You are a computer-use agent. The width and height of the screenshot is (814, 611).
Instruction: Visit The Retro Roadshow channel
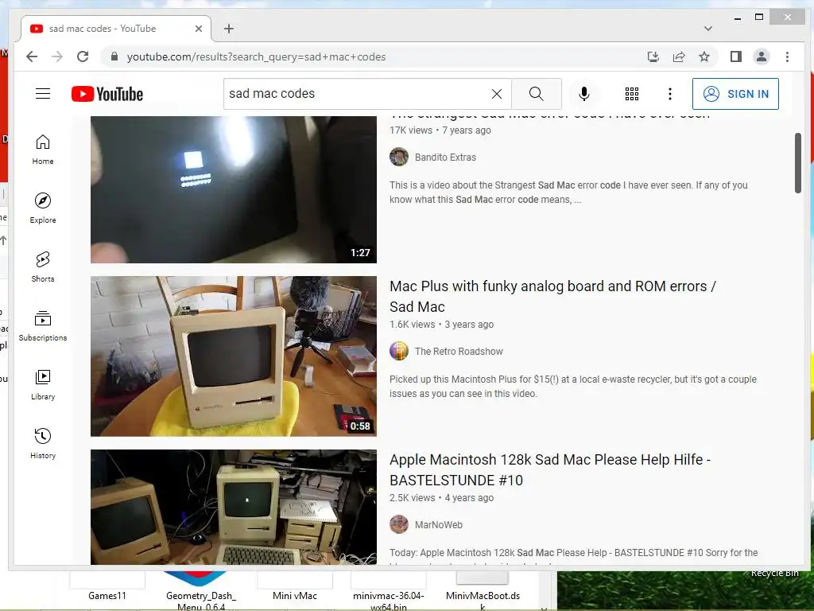[459, 351]
